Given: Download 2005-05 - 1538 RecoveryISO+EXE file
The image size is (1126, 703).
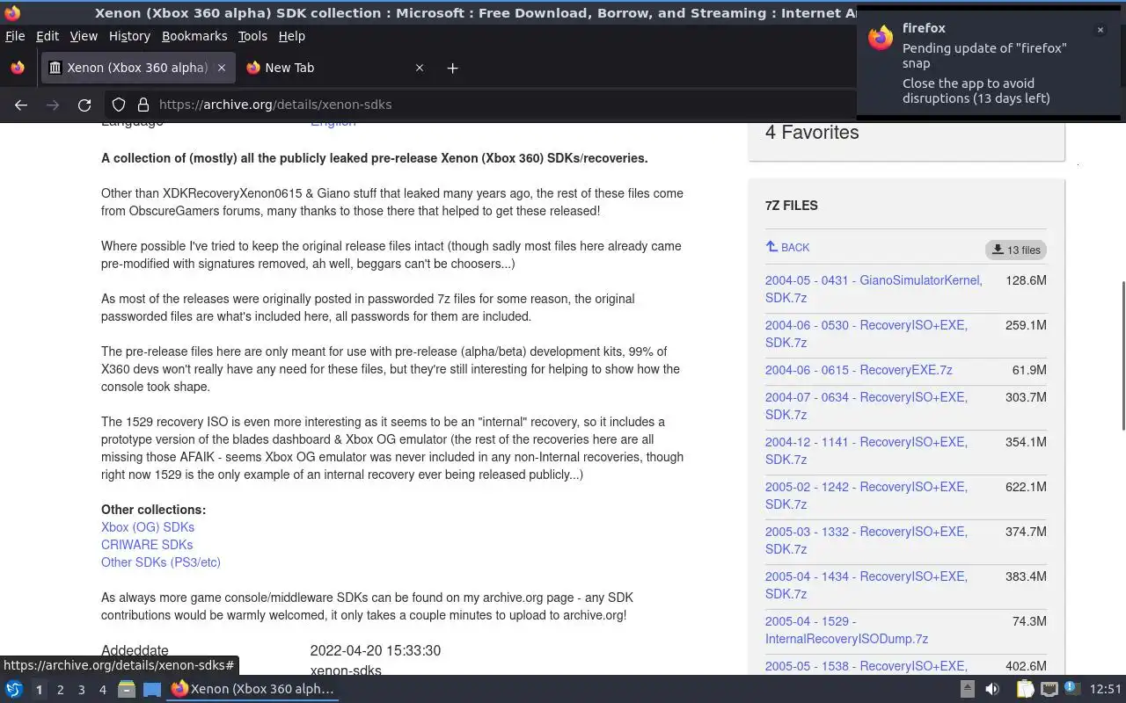Looking at the screenshot, I should [866, 667].
